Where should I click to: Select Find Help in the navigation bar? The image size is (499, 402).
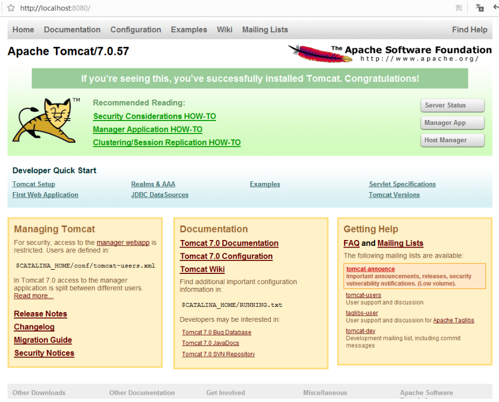[469, 30]
